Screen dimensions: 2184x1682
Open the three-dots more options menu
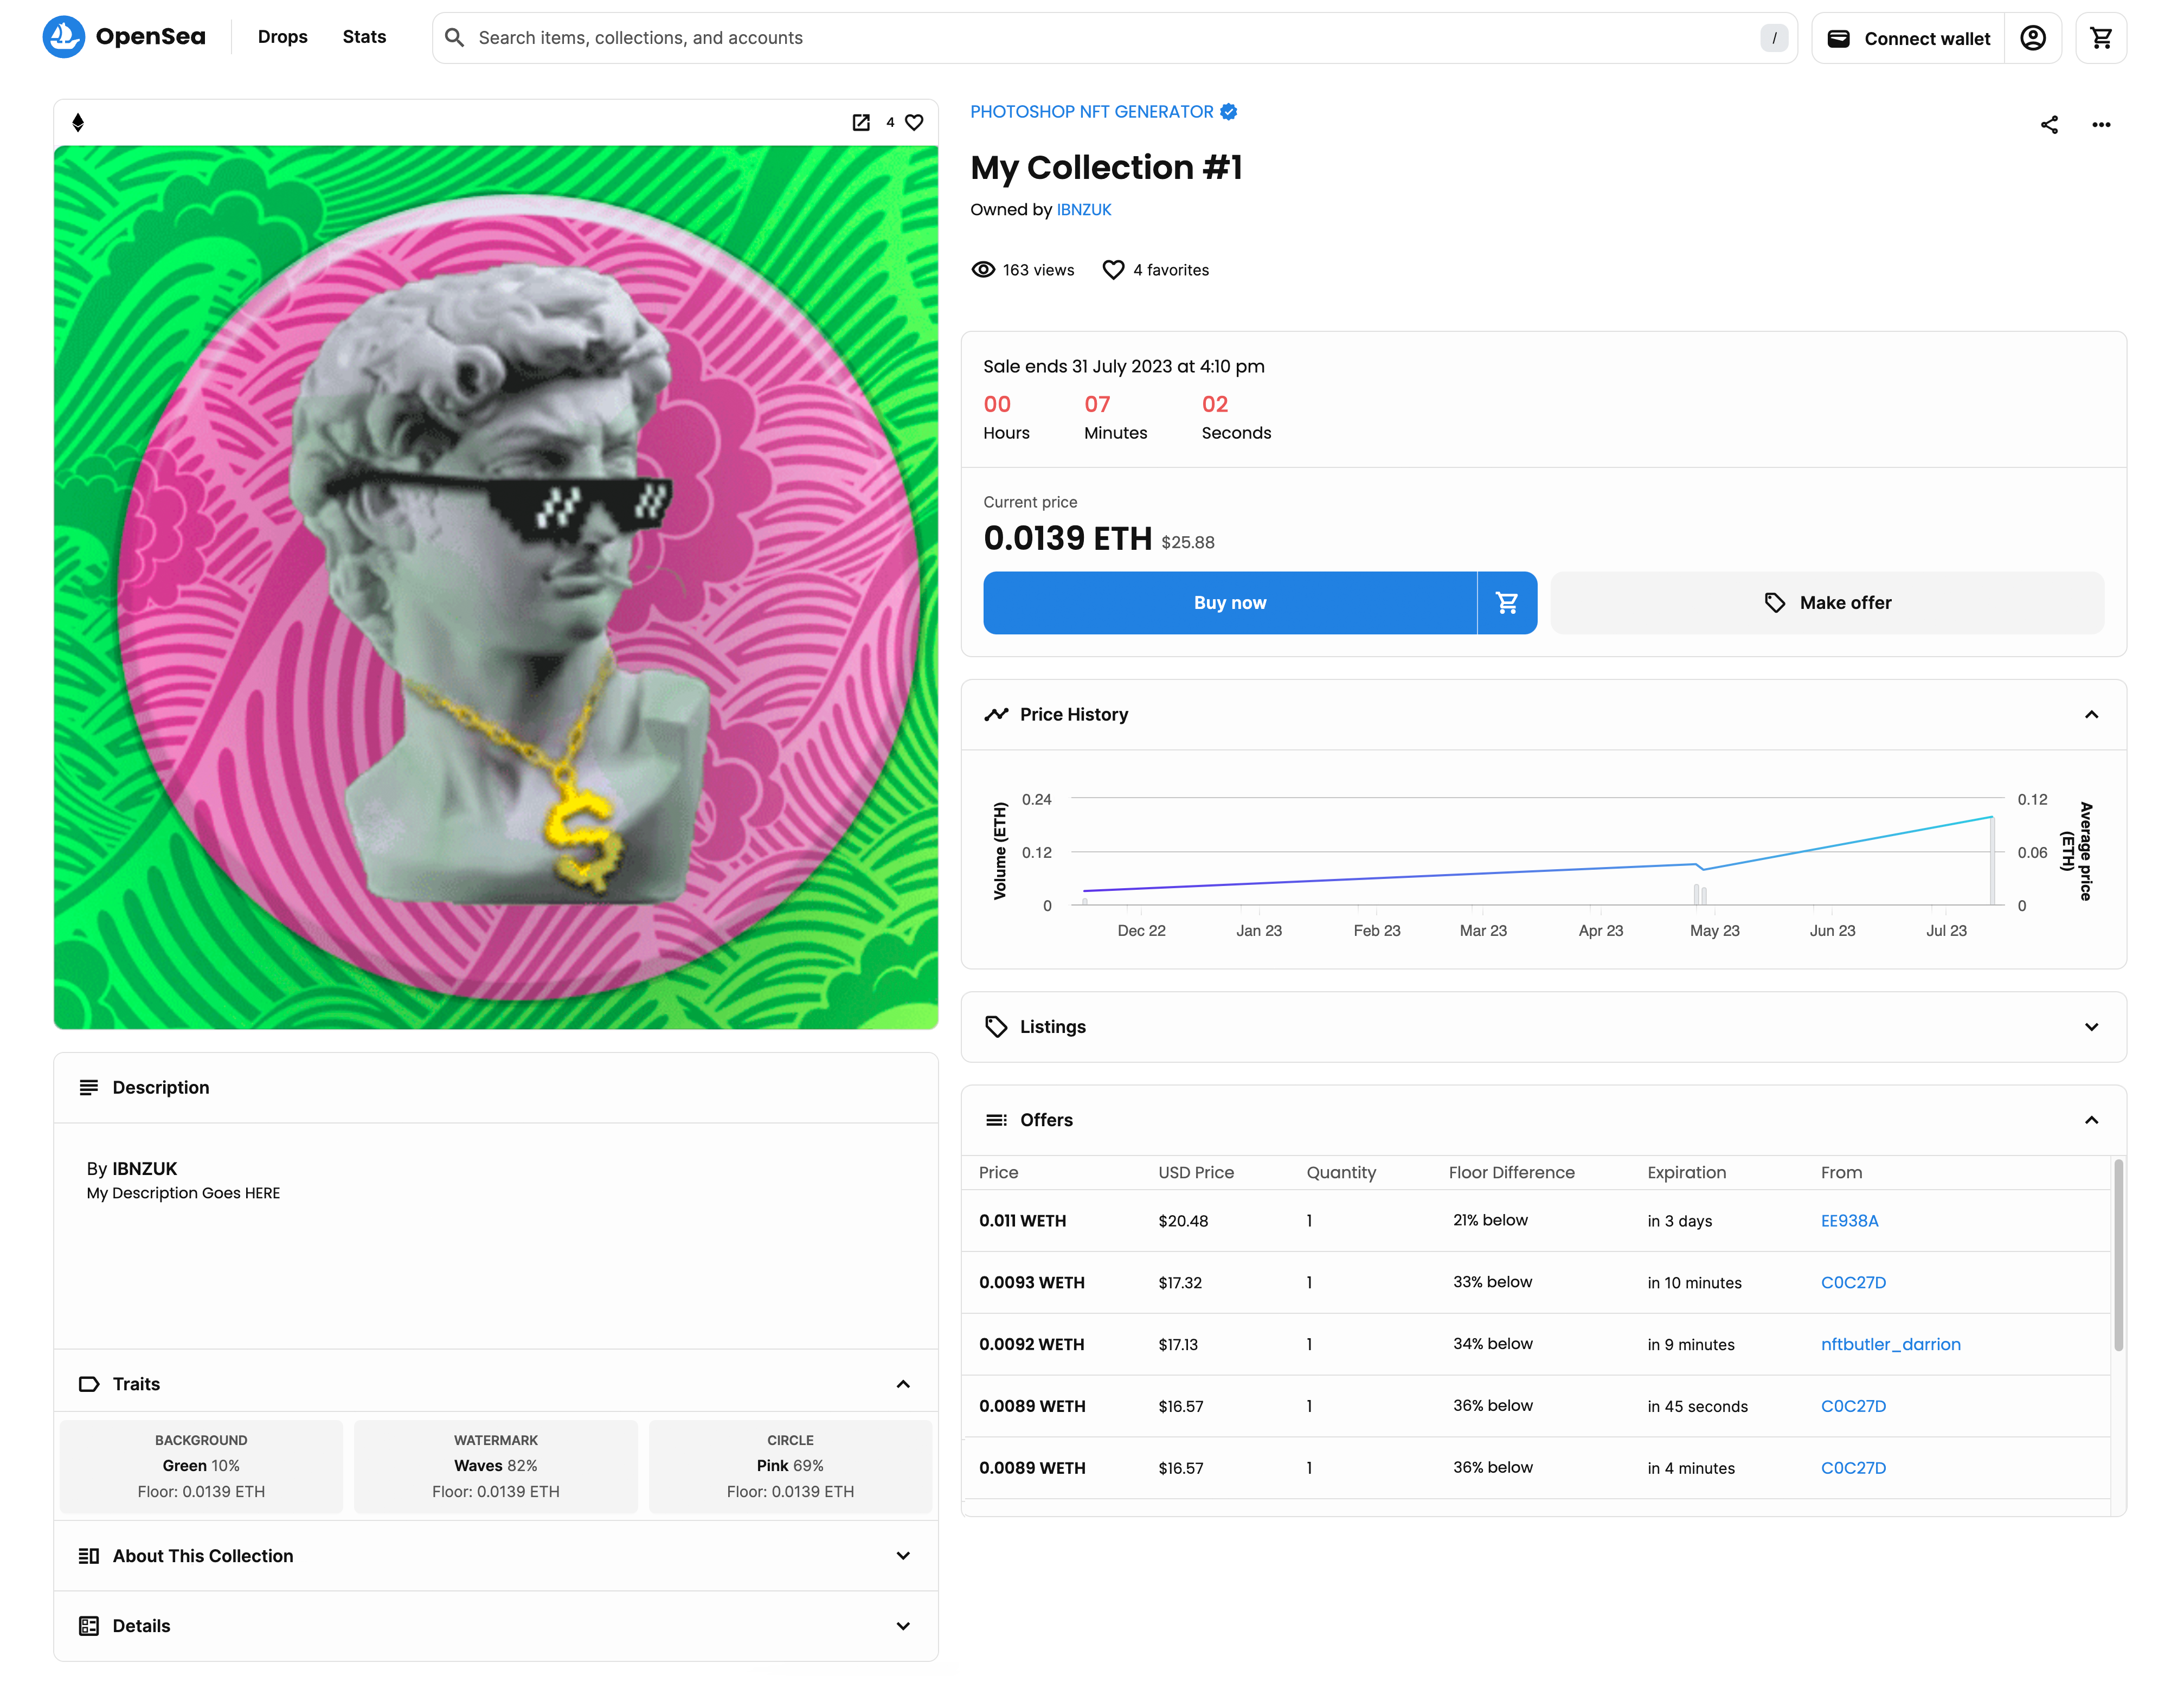[x=2101, y=125]
